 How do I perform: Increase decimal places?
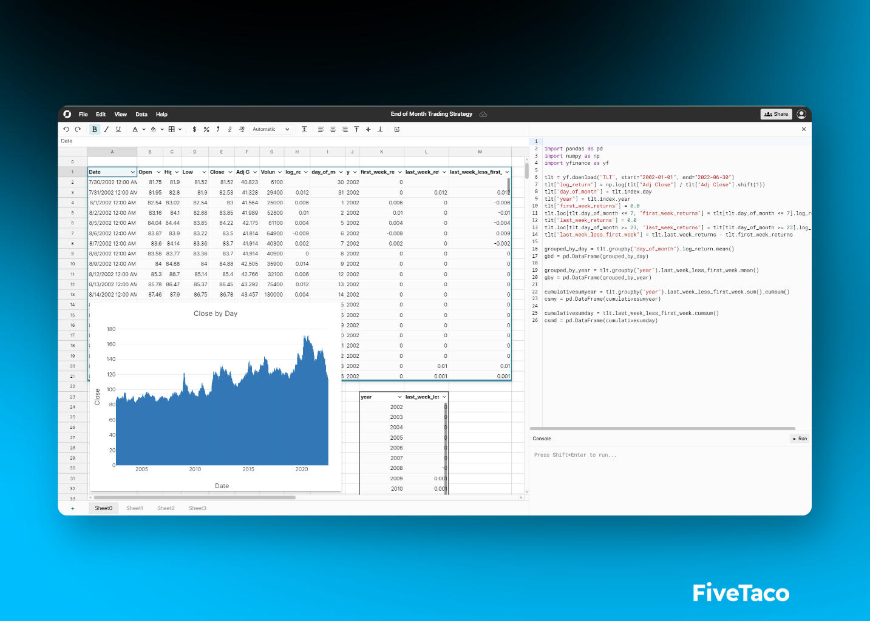click(x=242, y=129)
